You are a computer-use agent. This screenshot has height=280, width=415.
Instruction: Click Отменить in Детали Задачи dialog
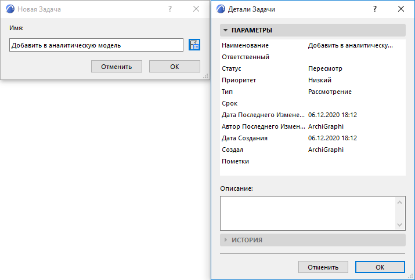323,267
